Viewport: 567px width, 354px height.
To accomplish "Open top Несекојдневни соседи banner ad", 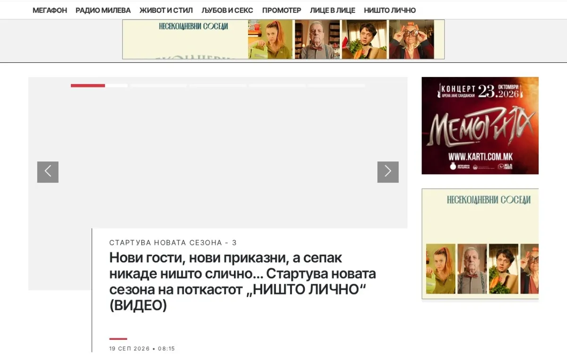I will [x=283, y=39].
